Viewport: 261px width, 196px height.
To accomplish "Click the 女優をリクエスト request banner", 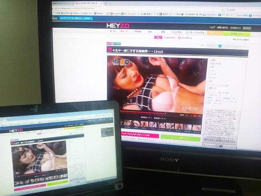I will click(x=220, y=139).
